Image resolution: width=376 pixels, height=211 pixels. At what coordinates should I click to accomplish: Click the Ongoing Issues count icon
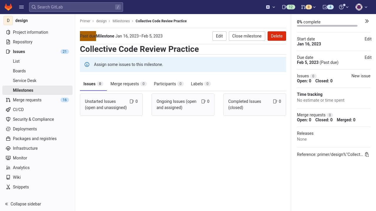click(x=204, y=101)
